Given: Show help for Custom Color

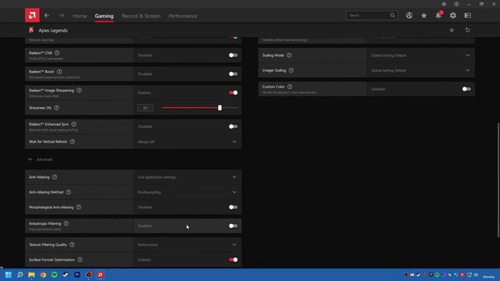Looking at the screenshot, I should pyautogui.click(x=290, y=87).
